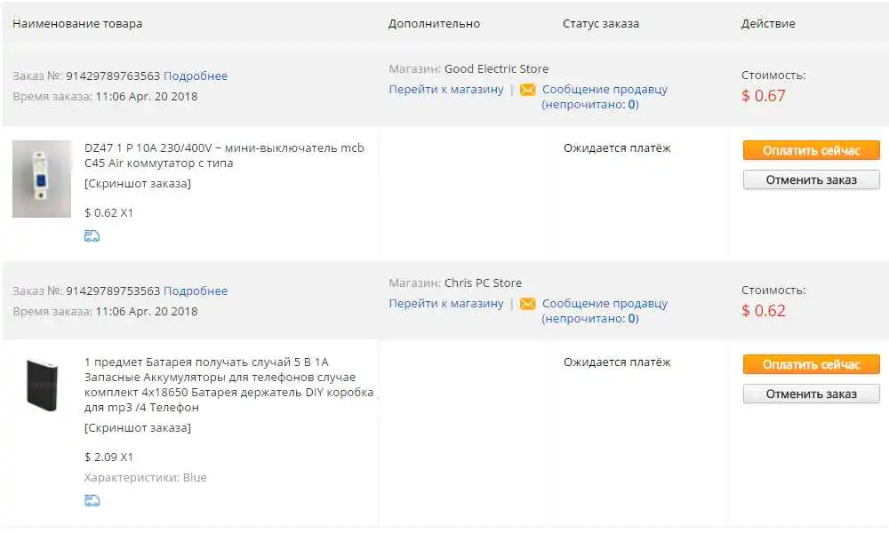View order screenshot for battery case item
Image resolution: width=889 pixels, height=533 pixels.
[138, 427]
